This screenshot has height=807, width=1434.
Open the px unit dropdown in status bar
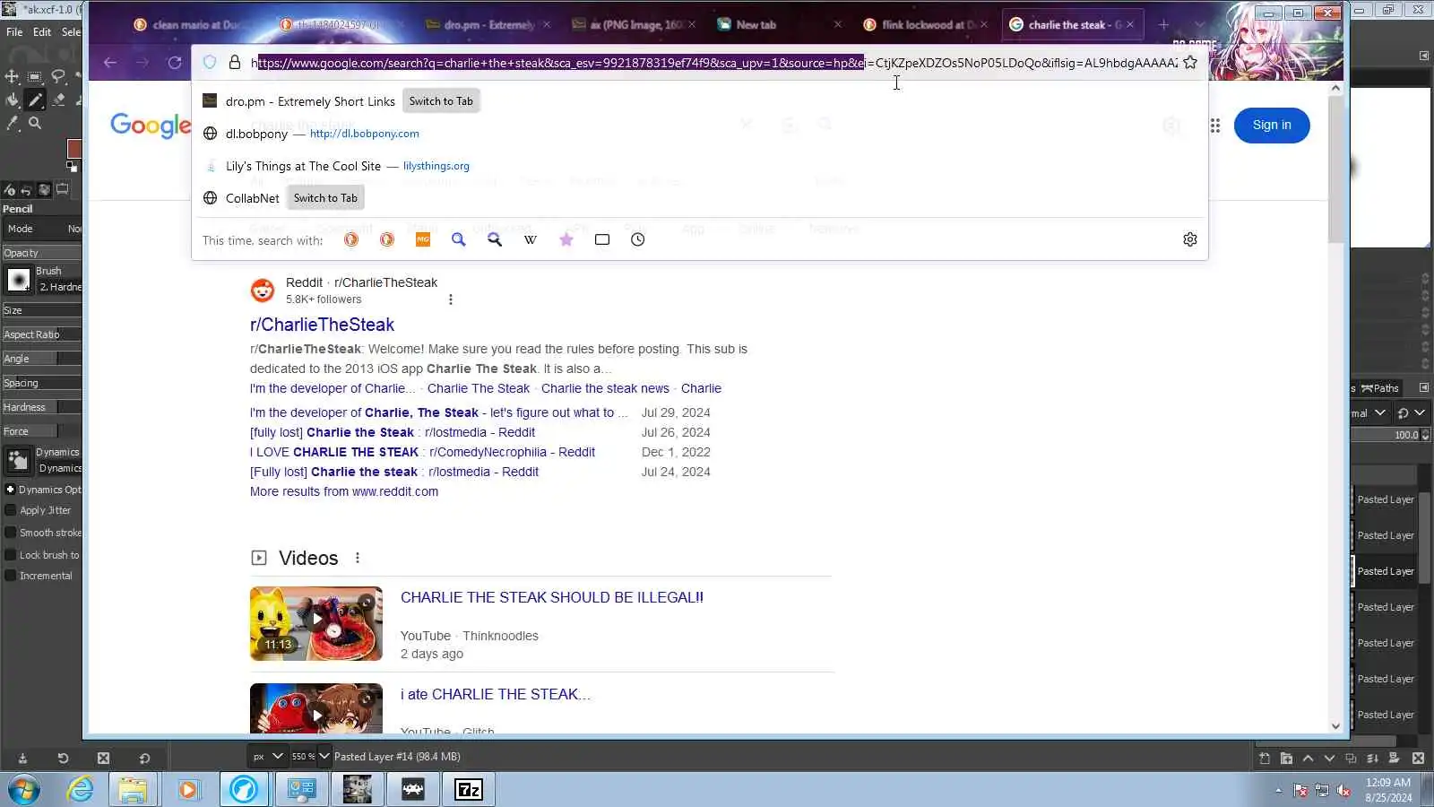[x=267, y=757]
